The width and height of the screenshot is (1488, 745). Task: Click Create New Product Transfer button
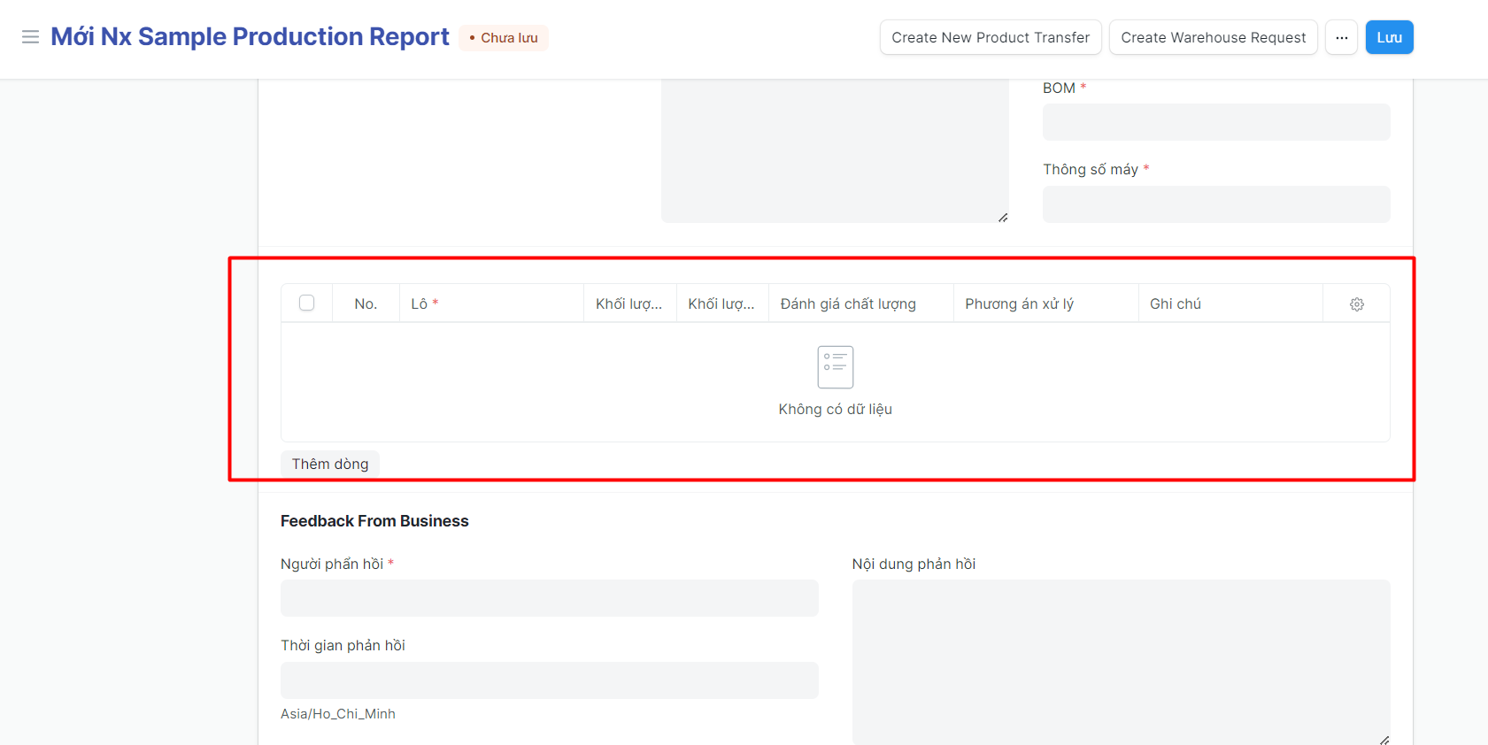(x=990, y=37)
